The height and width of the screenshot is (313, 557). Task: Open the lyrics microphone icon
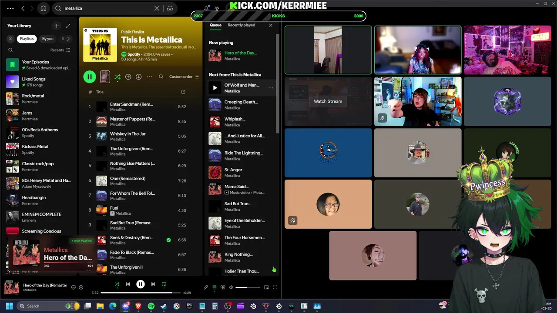(206, 287)
